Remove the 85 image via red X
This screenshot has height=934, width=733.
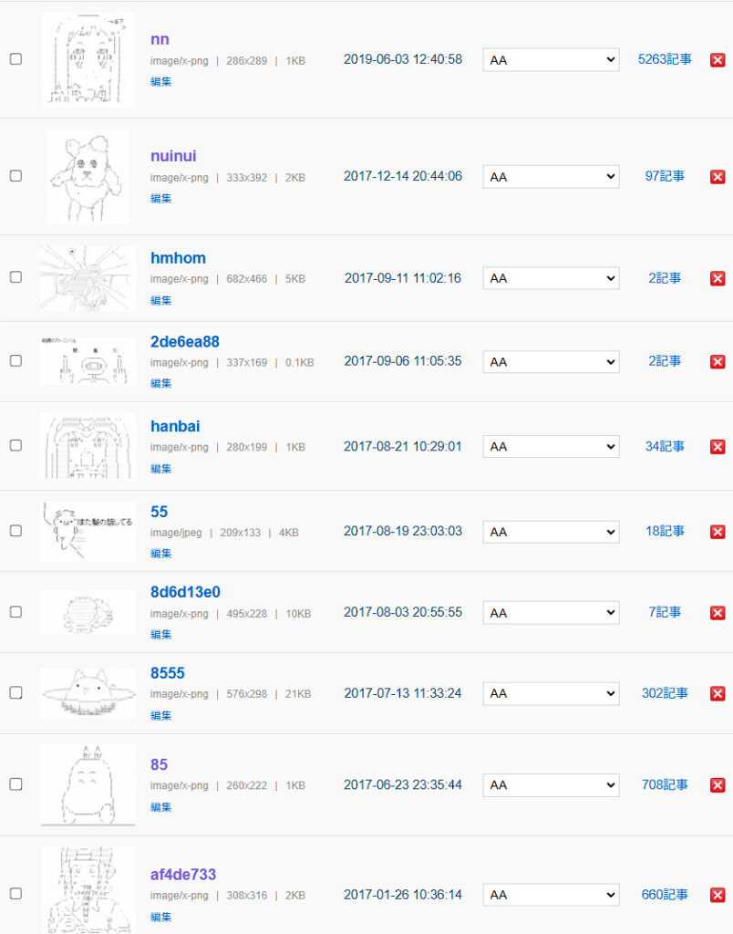(x=718, y=785)
